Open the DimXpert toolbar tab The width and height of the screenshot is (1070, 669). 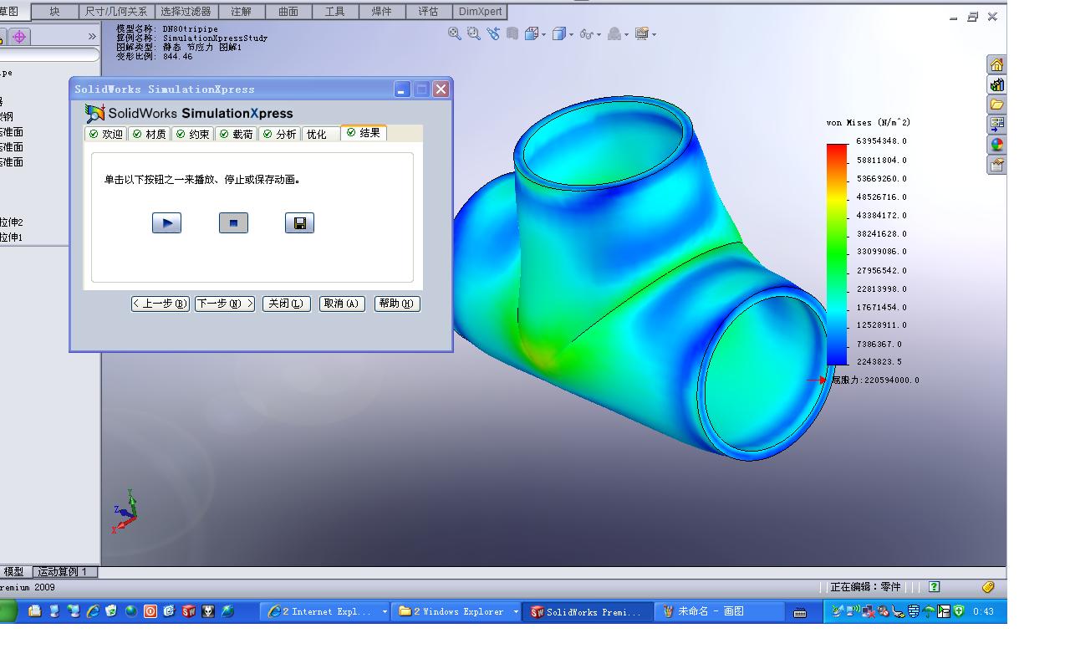tap(480, 12)
